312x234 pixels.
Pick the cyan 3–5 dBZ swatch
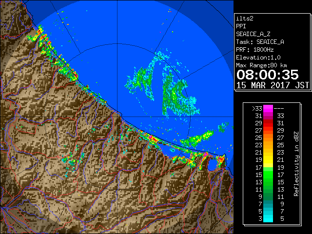[x=268, y=218]
